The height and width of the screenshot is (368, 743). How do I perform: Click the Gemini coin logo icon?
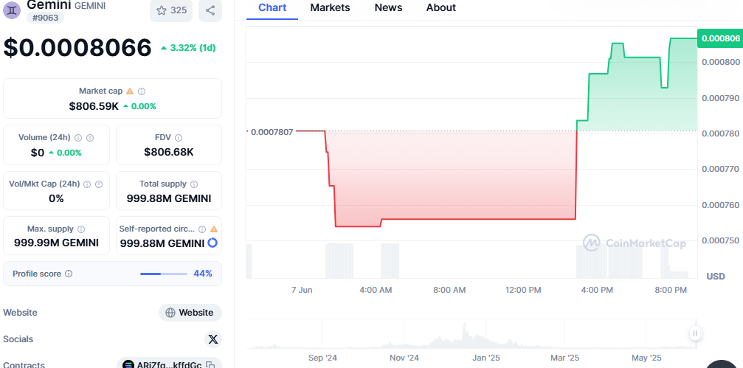pyautogui.click(x=12, y=10)
